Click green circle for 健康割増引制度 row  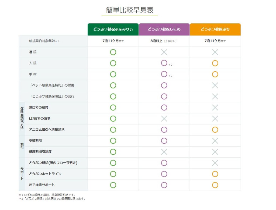click(113, 152)
